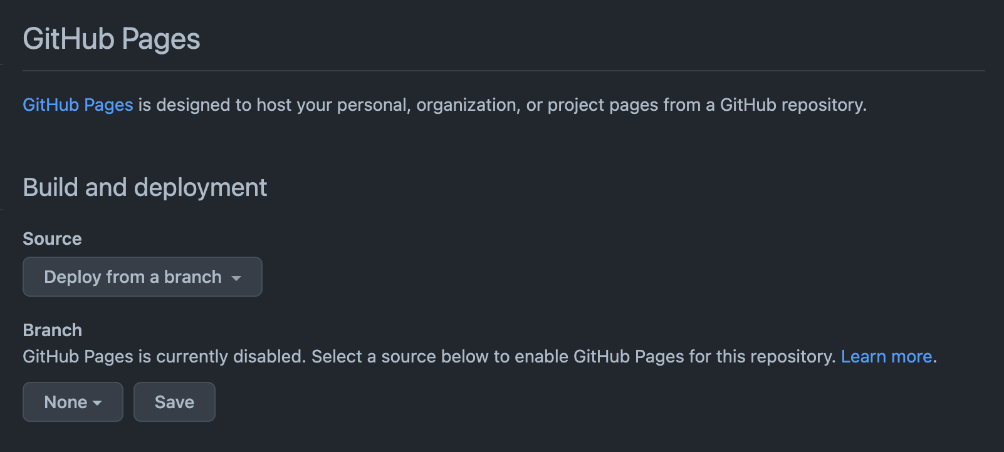Click the GitHub Pages page heading
The height and width of the screenshot is (452, 1004).
112,39
